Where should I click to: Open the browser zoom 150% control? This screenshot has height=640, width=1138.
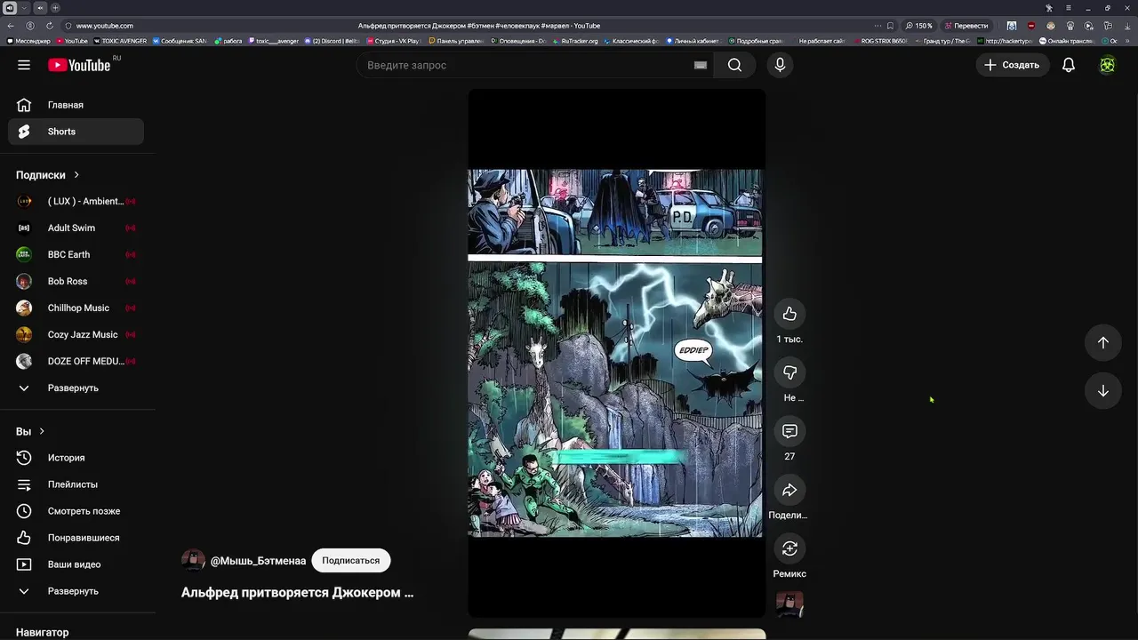(x=919, y=26)
